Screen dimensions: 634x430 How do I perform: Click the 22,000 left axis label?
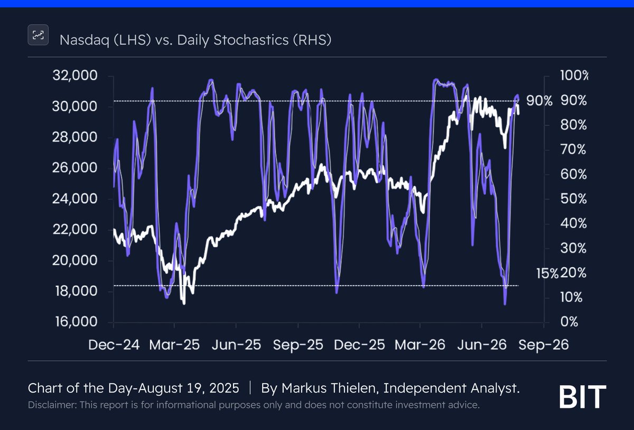pos(74,230)
